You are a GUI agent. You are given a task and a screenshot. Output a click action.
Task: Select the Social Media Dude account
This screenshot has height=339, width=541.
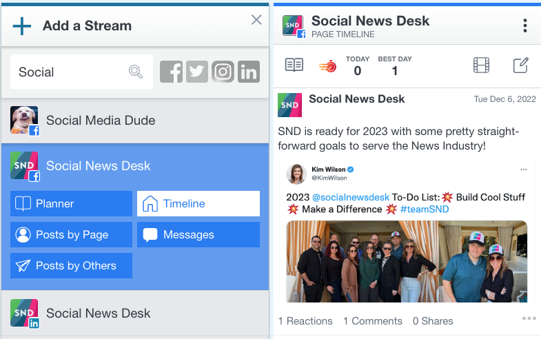pyautogui.click(x=135, y=121)
